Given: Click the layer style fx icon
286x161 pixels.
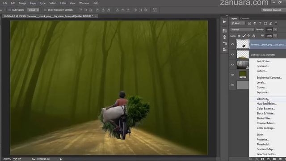Looking at the screenshot, I should 257,159.
